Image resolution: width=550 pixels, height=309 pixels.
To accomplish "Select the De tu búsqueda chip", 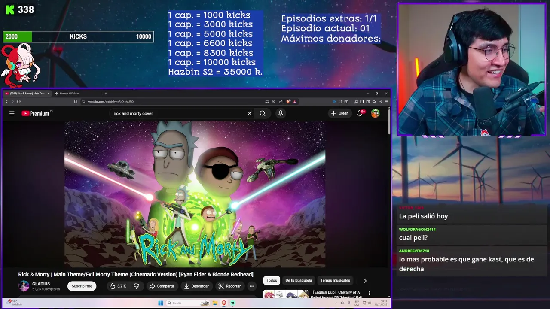I will [299, 280].
